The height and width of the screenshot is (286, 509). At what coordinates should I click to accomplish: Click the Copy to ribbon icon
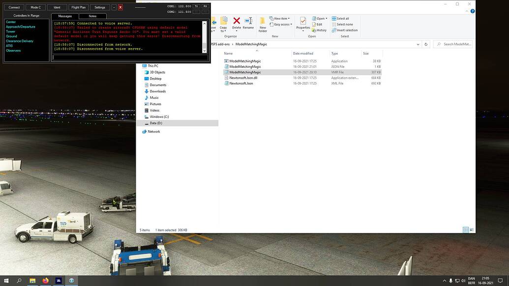(x=223, y=22)
